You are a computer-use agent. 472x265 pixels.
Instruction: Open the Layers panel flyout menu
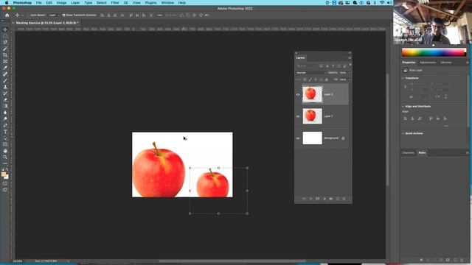pos(350,57)
